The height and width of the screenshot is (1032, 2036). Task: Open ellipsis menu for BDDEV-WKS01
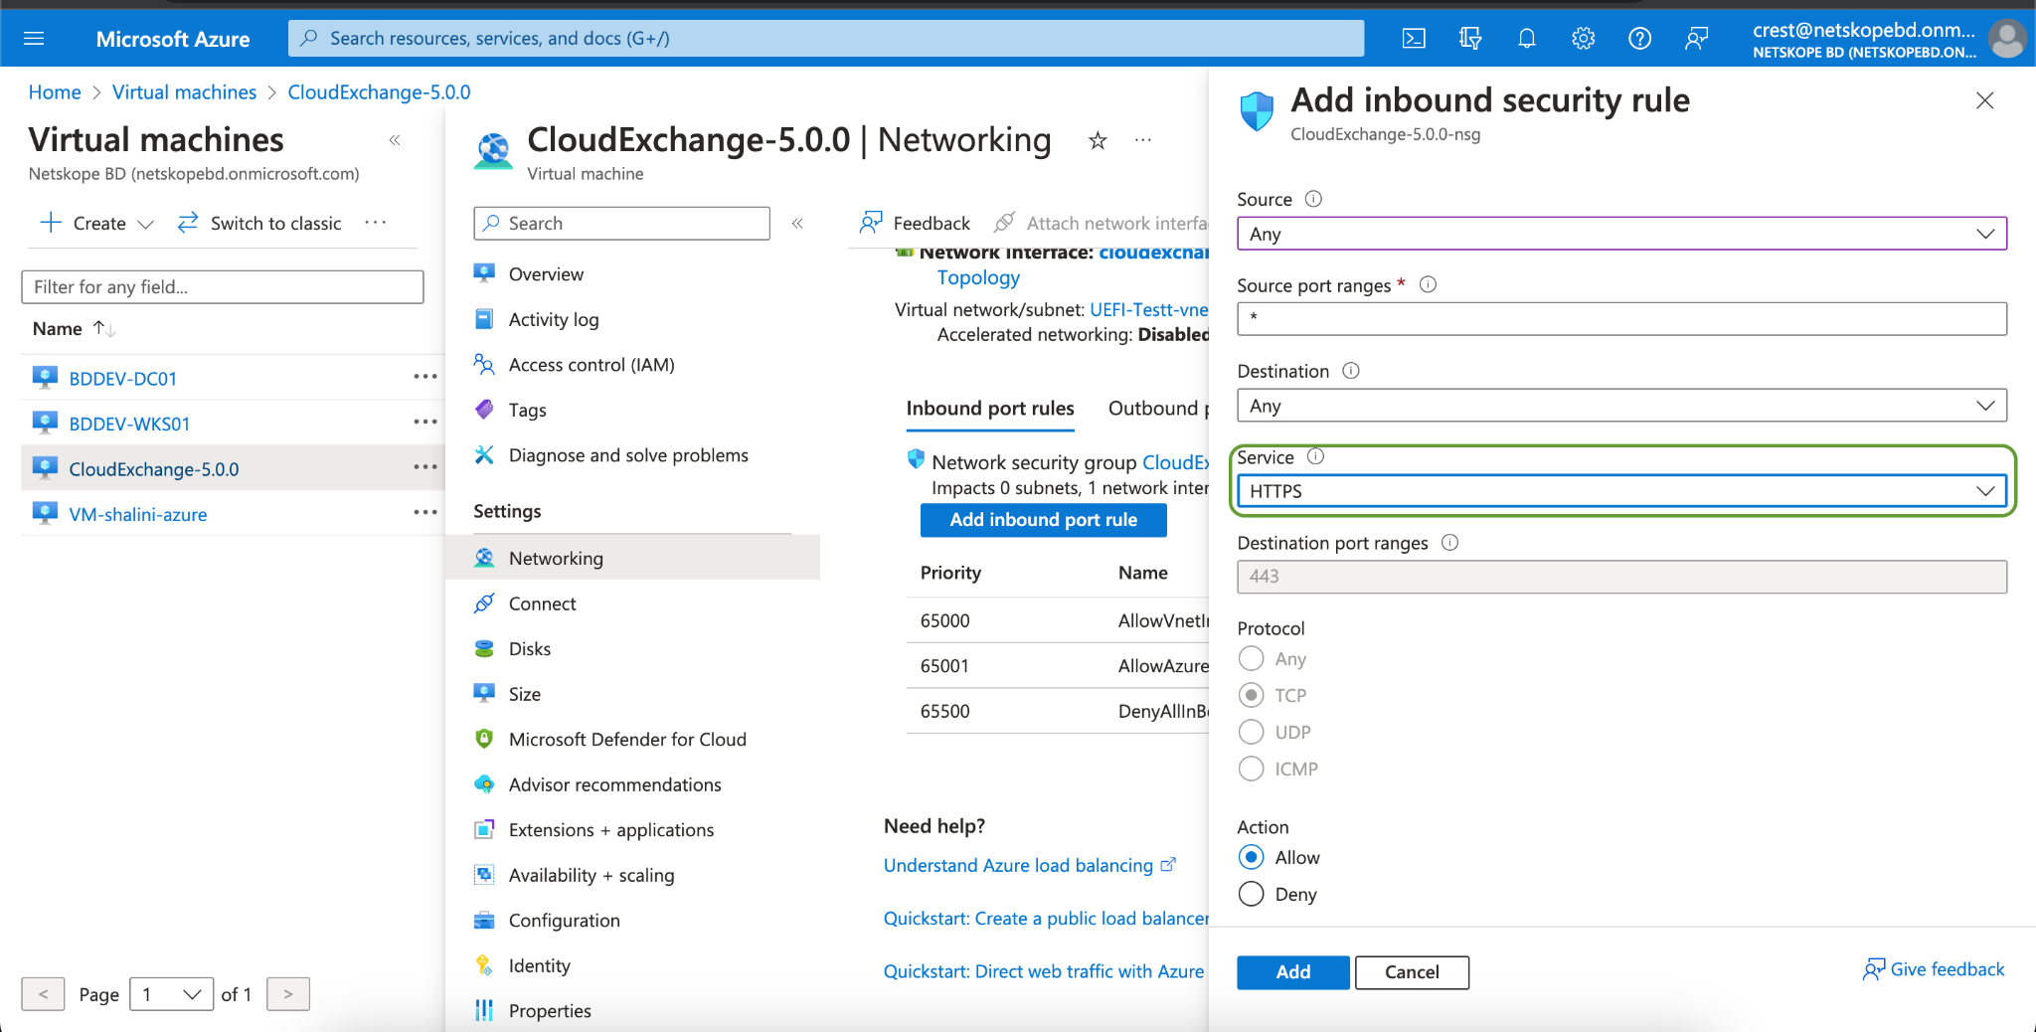pos(425,423)
